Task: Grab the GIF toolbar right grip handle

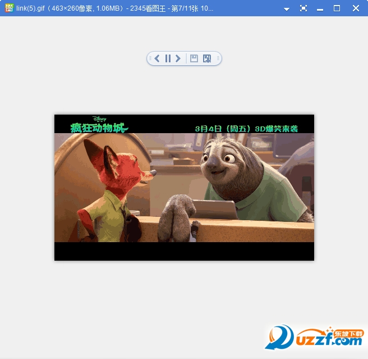Action: [218, 58]
